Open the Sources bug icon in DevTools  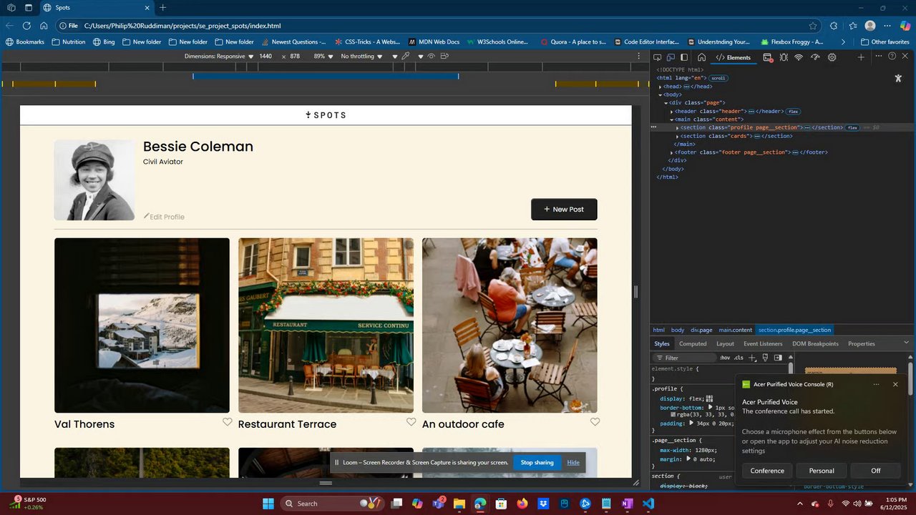(x=784, y=57)
